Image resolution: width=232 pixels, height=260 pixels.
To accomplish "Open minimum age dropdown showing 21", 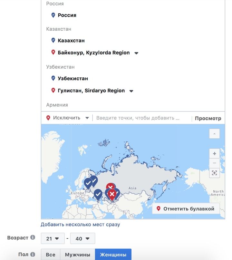I will tap(53, 238).
